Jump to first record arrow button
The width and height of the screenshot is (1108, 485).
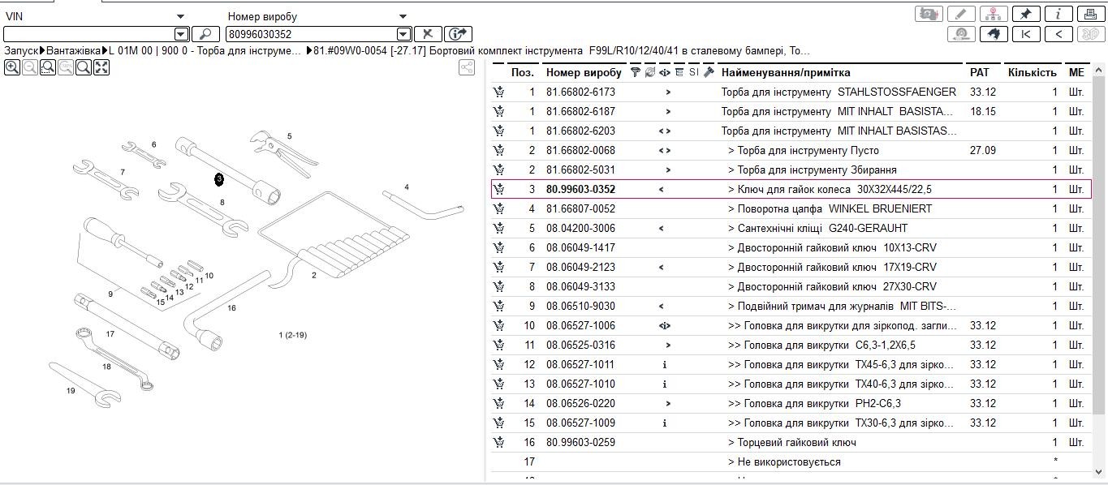coord(1026,34)
